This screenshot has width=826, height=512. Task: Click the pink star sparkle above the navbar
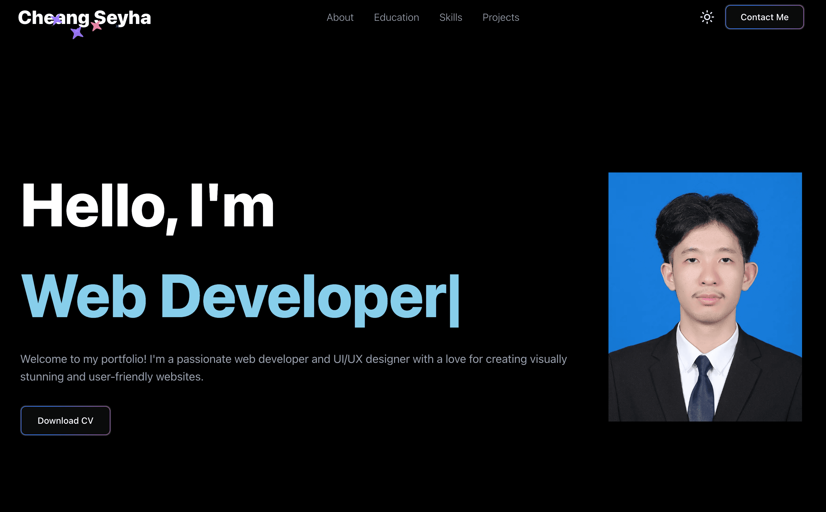click(96, 26)
